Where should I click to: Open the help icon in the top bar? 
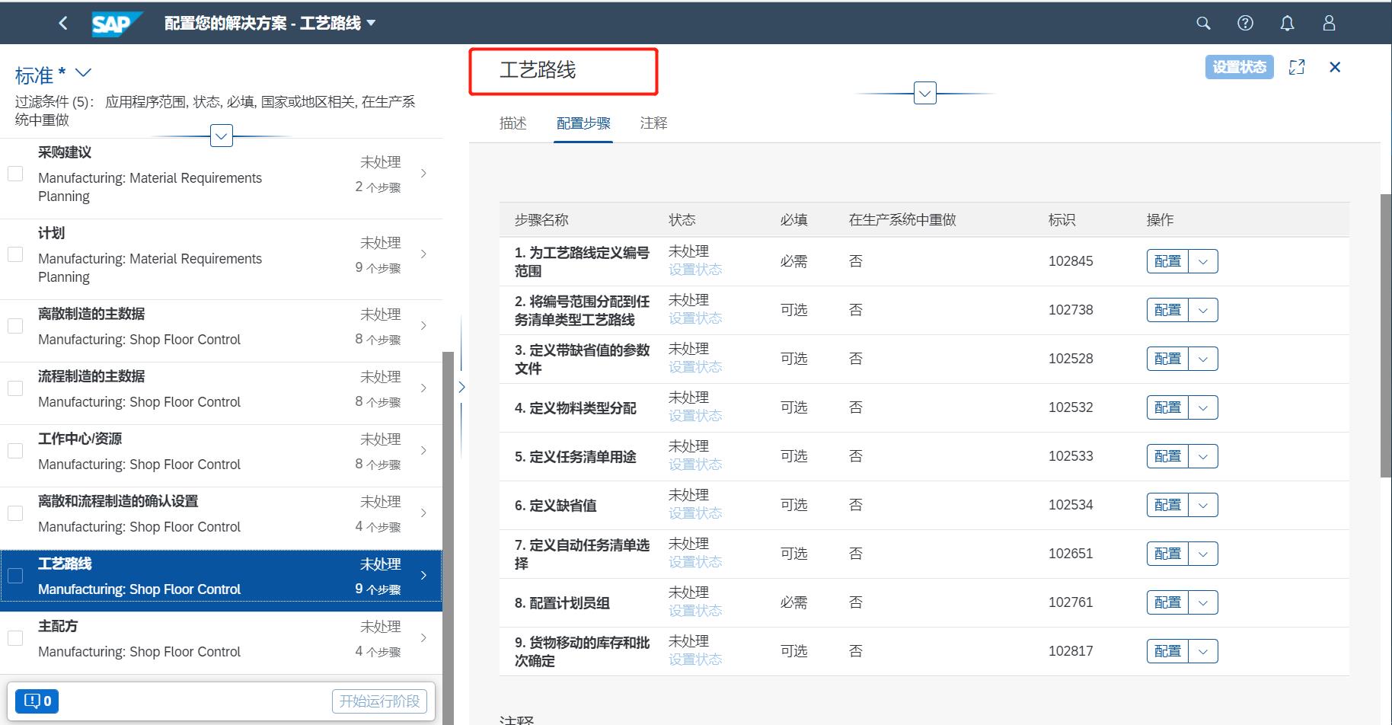(1246, 23)
